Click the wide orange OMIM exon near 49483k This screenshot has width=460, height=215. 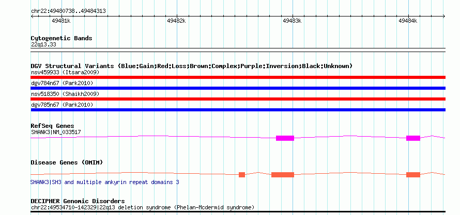coord(283,175)
